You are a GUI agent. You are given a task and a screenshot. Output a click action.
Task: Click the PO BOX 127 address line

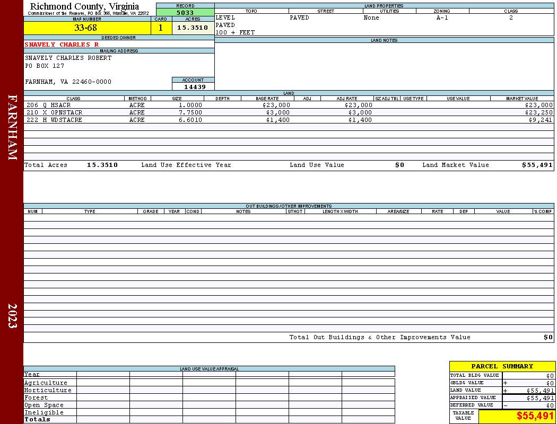[x=45, y=66]
